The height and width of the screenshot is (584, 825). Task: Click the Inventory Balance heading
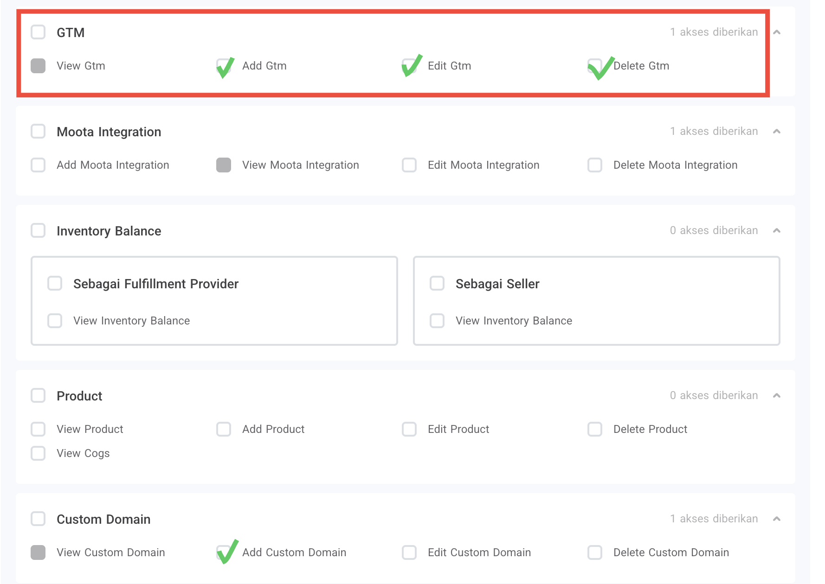109,231
